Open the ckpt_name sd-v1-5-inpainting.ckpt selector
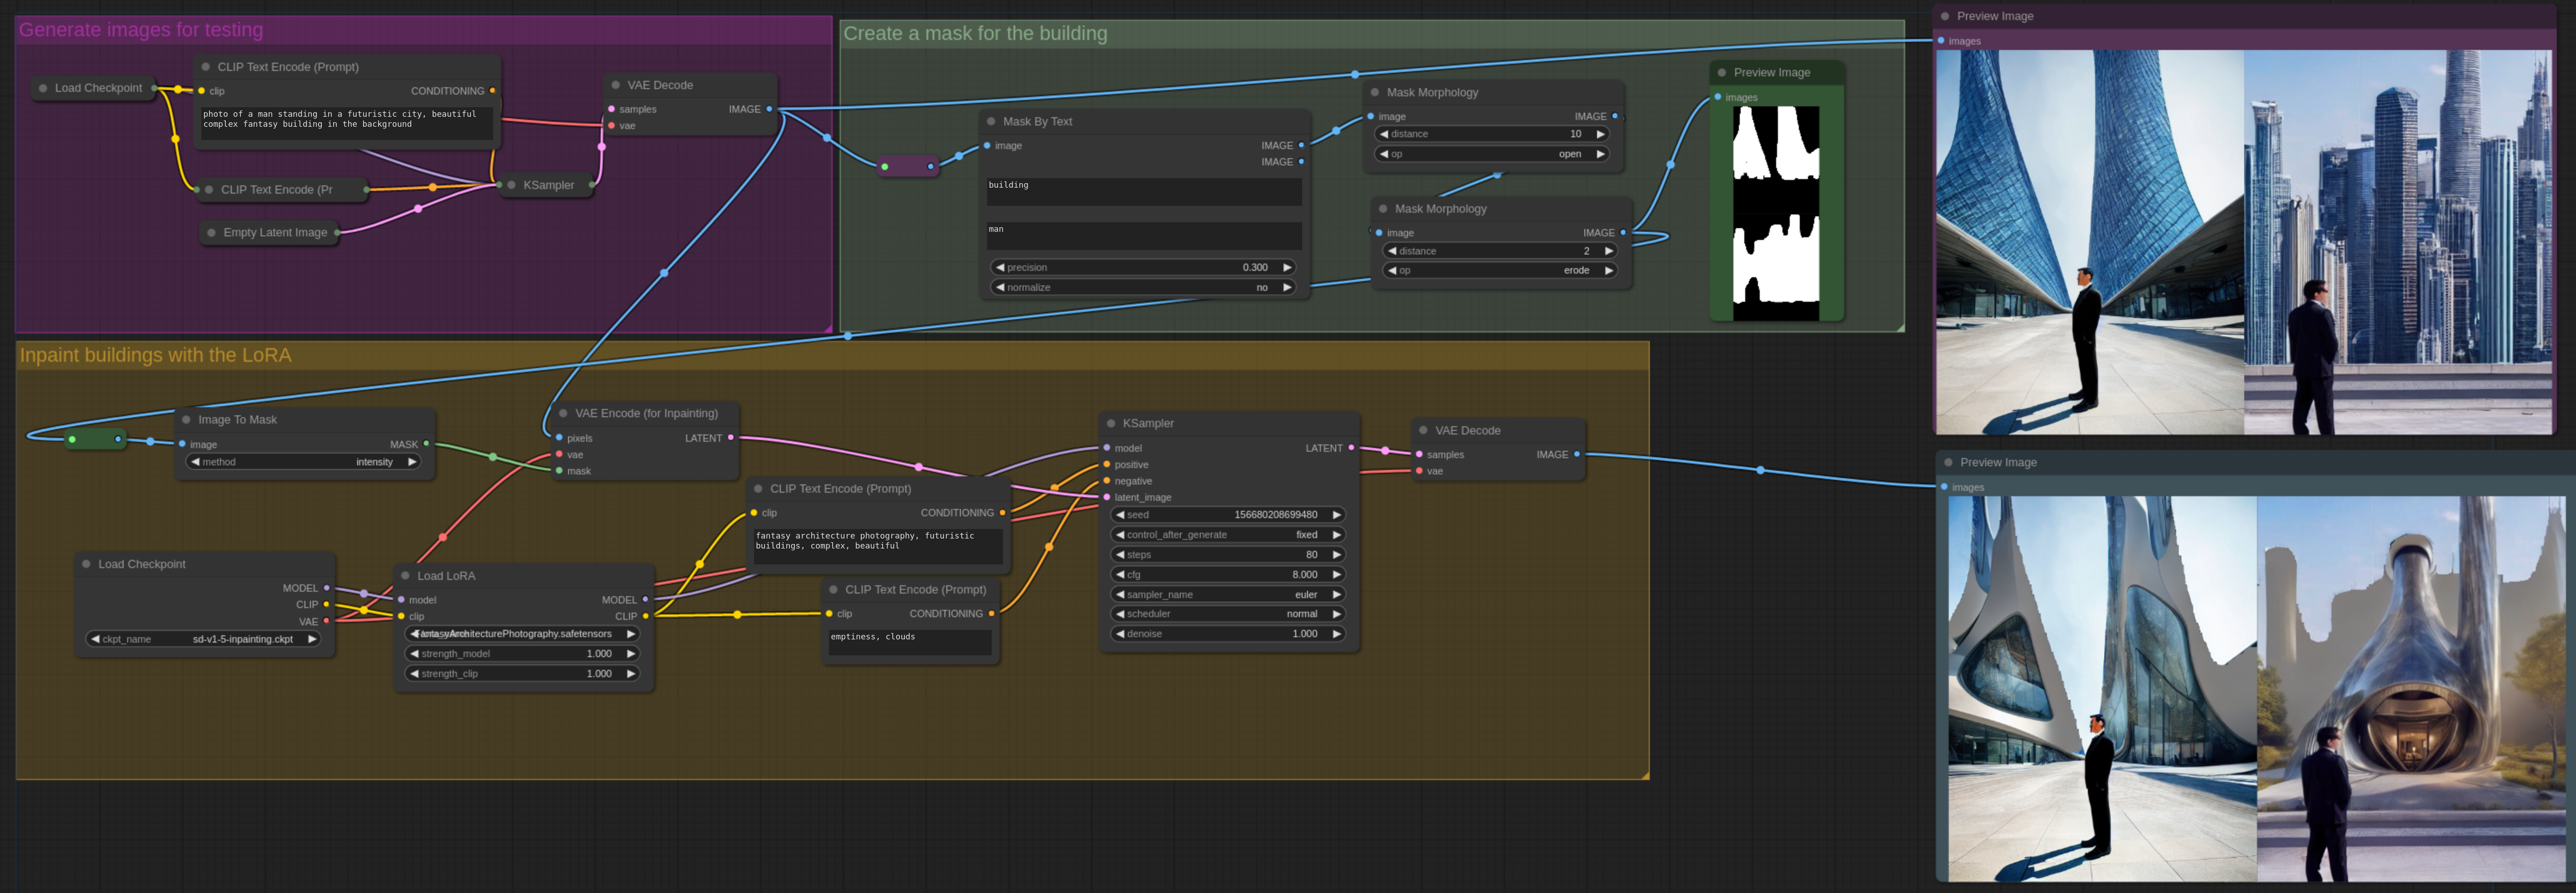This screenshot has height=893, width=2576. 203,639
